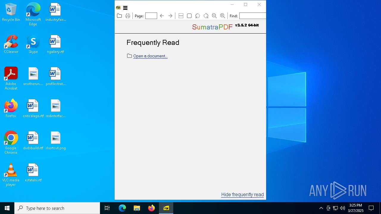This screenshot has height=214, width=381.
Task: Select the Microsoft Edge desktop shortcut
Action: click(33, 14)
